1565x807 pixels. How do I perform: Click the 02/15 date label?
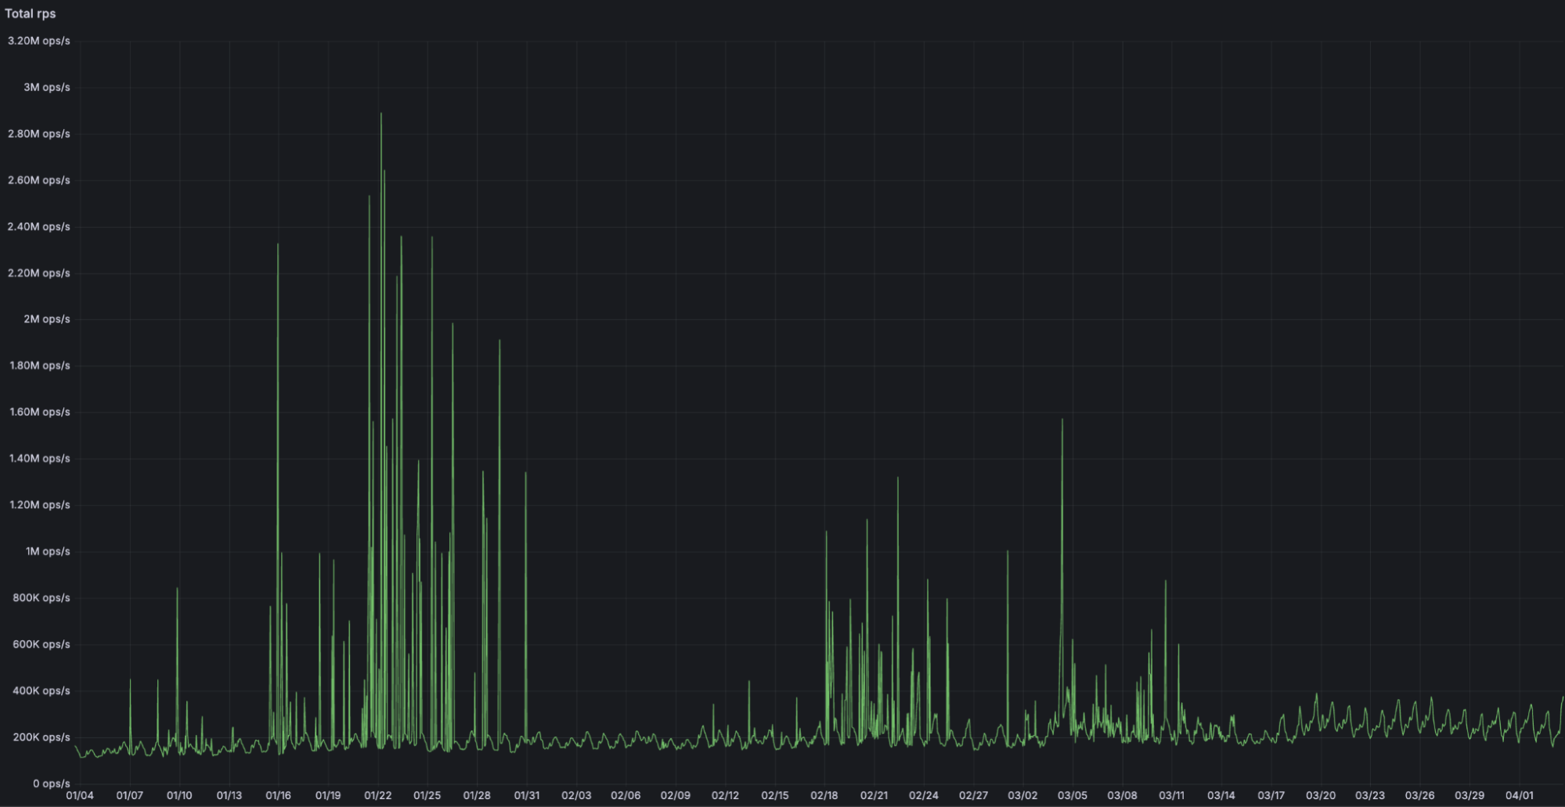(x=775, y=796)
